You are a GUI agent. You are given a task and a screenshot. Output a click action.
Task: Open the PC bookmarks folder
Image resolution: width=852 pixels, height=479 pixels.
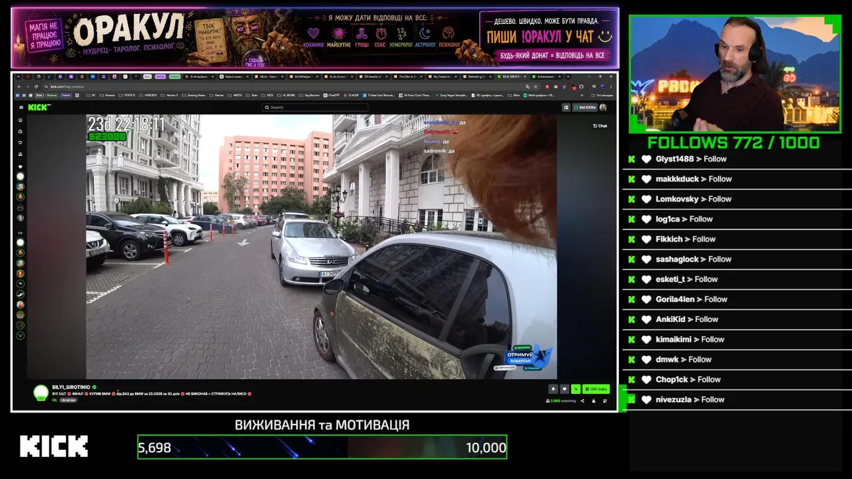tap(93, 95)
